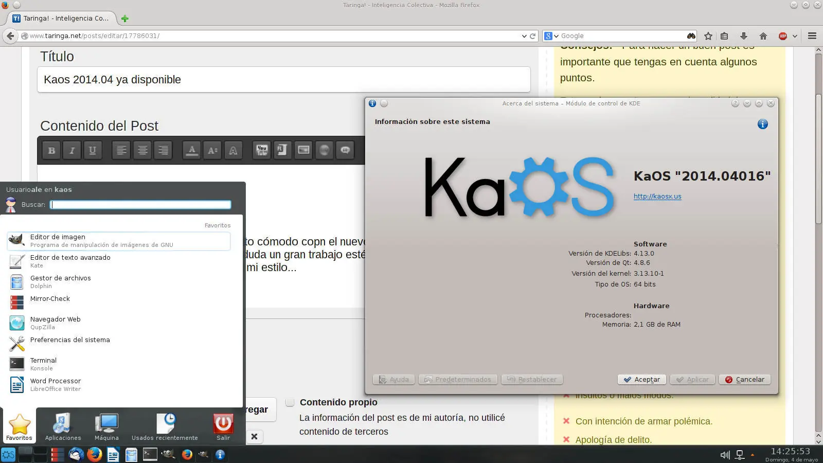Insert an image into the post

click(x=303, y=150)
